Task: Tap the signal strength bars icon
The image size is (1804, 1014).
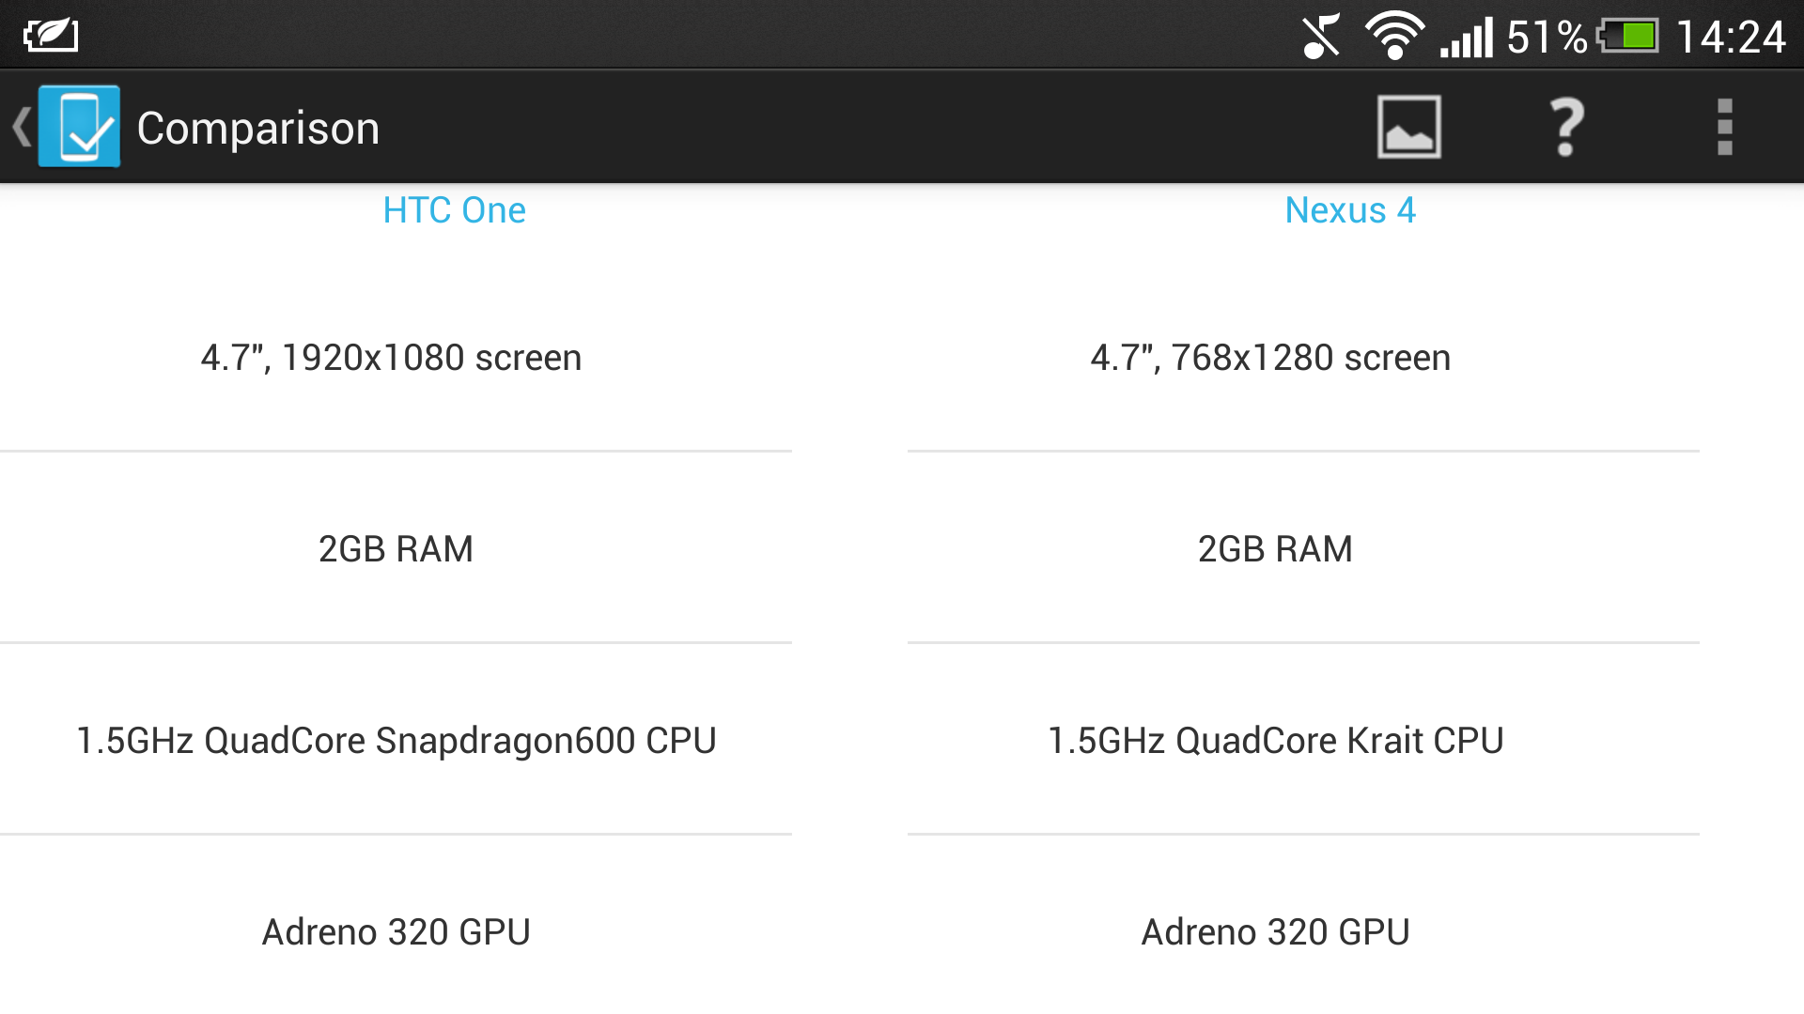Action: click(1467, 38)
